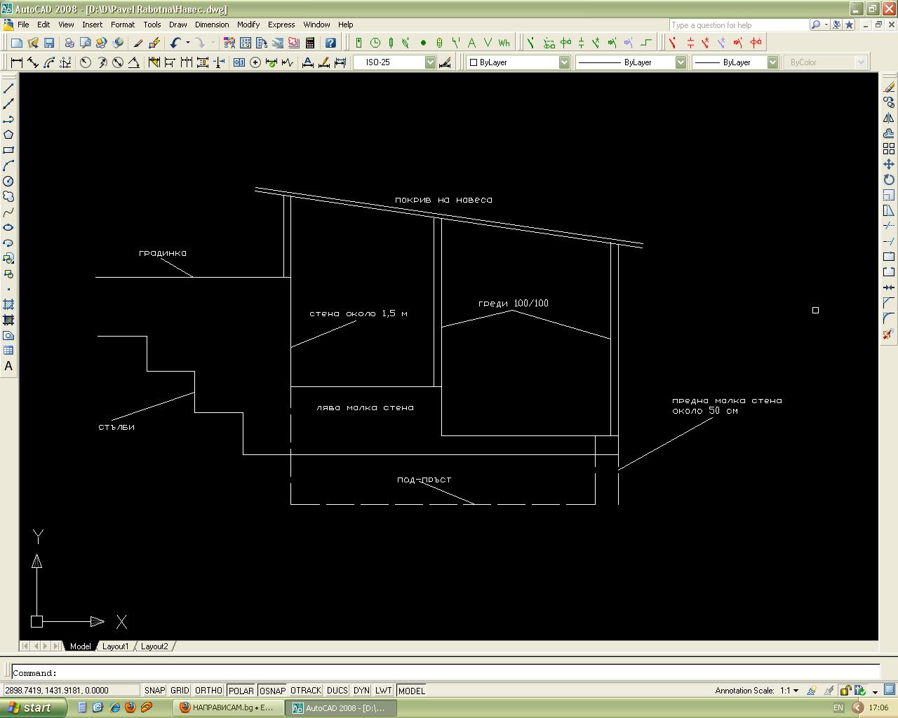Switch to the Layout1 tab

tap(116, 646)
